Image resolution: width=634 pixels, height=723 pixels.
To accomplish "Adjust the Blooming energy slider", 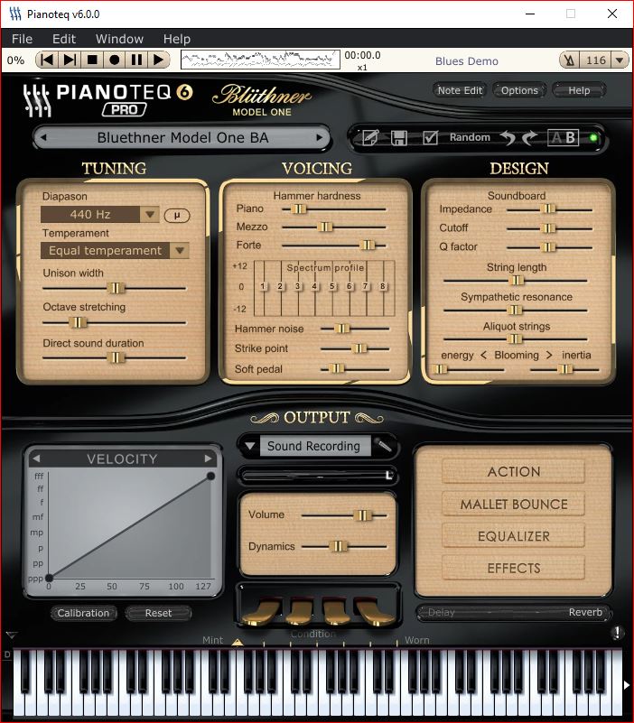I will 441,369.
